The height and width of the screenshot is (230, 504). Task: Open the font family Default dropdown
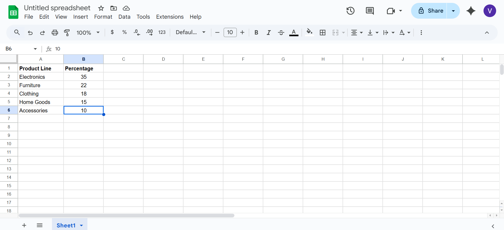point(191,32)
